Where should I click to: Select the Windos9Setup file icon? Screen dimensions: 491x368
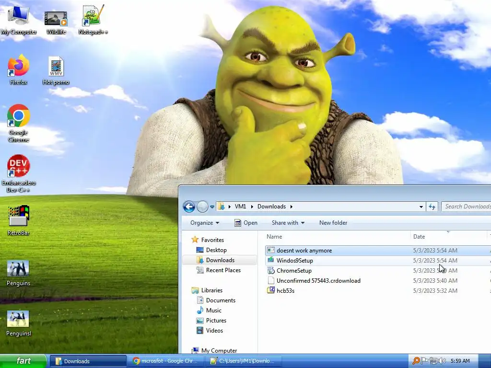pyautogui.click(x=270, y=260)
